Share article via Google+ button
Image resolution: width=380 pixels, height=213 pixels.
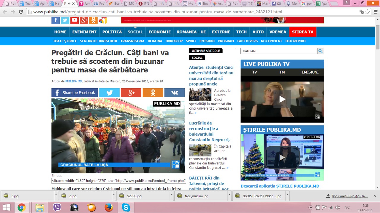pyautogui.click(x=131, y=93)
